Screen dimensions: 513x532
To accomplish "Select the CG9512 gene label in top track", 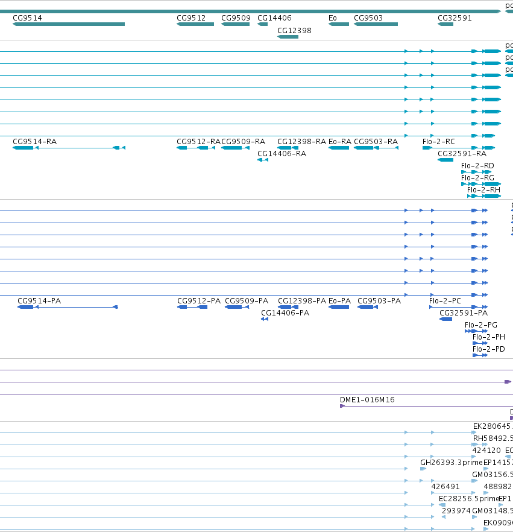I will (x=191, y=18).
